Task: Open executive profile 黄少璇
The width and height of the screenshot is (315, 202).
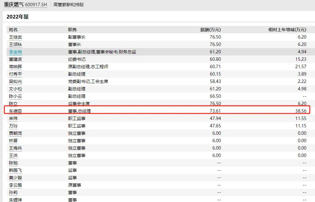Action: pyautogui.click(x=15, y=178)
